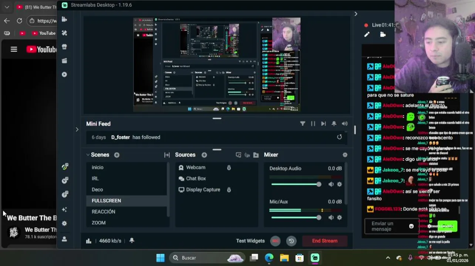Toggle the REC recording button
Image resolution: width=475 pixels, height=266 pixels.
click(x=275, y=241)
